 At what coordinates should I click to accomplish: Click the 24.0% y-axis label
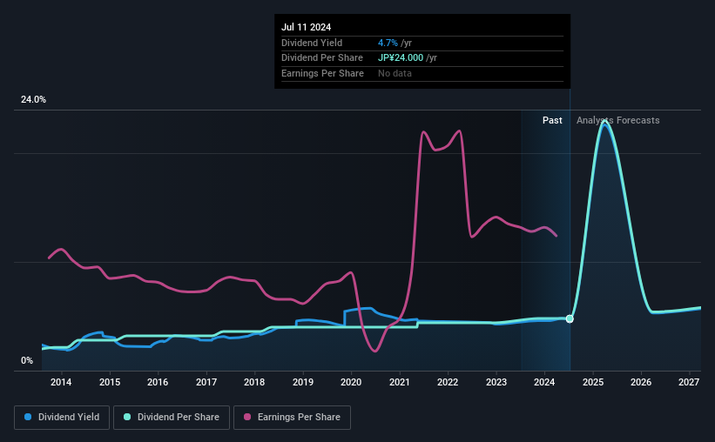(x=34, y=100)
